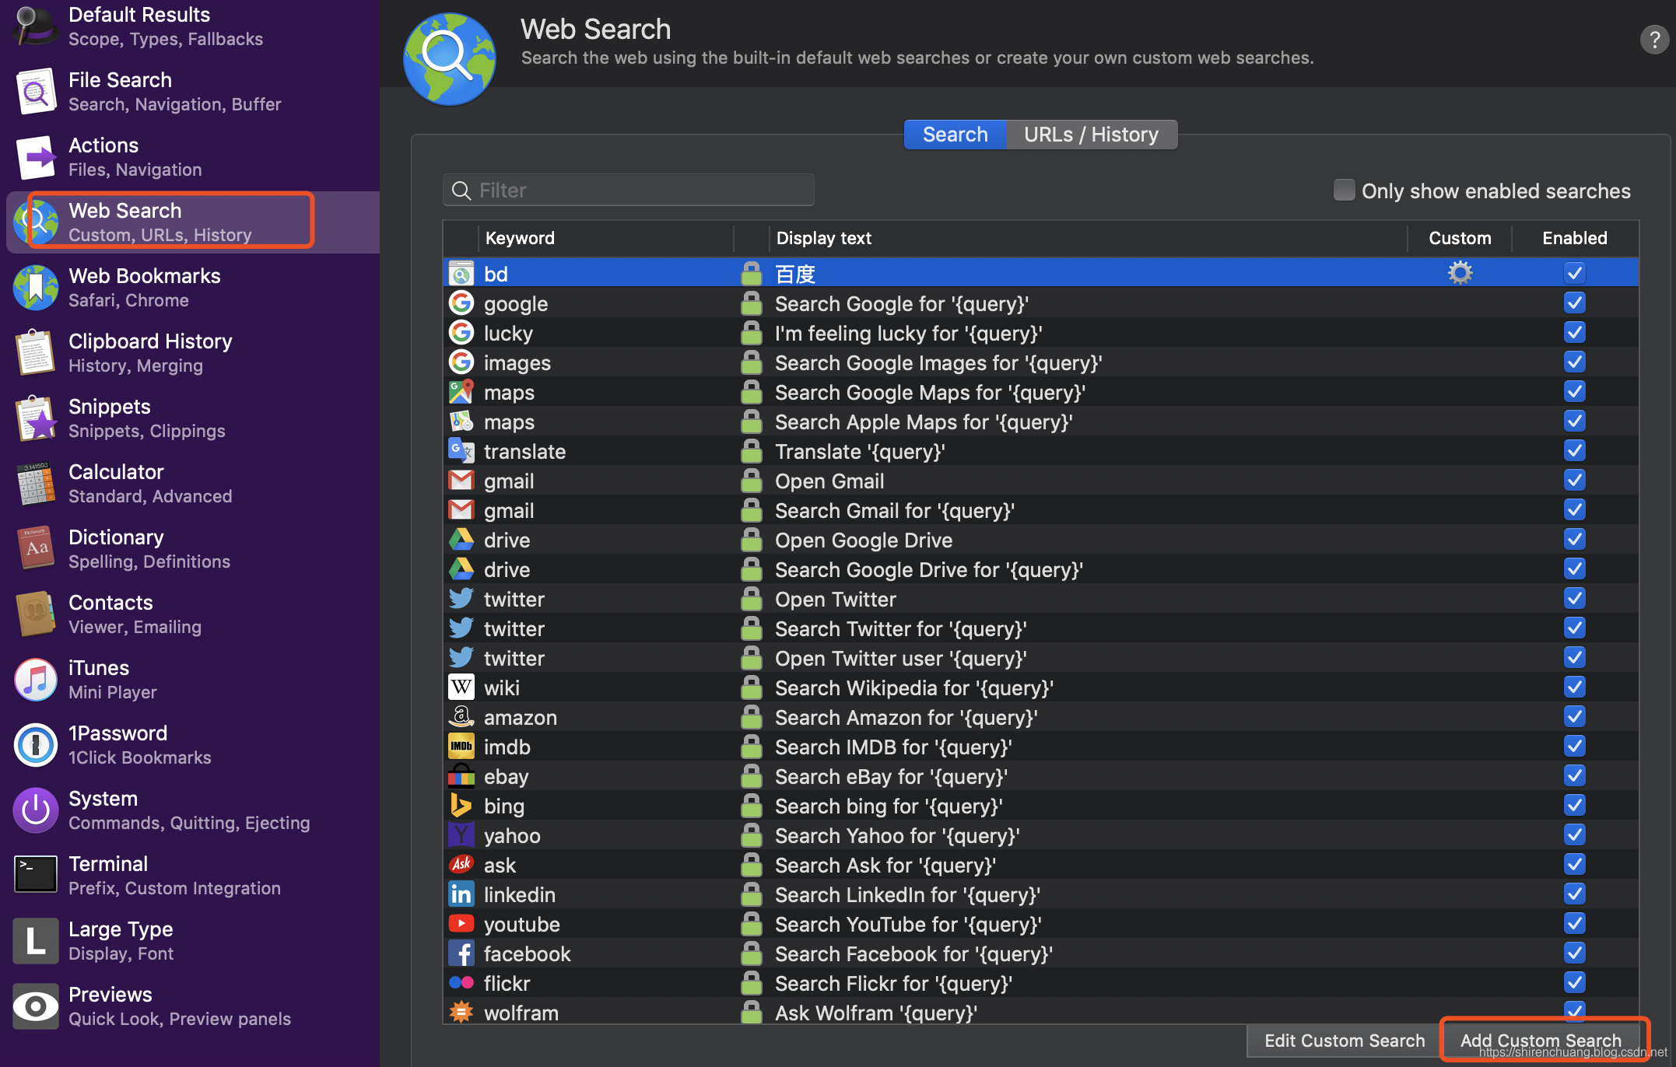Click the Flickr icon in the list
Image resolution: width=1676 pixels, height=1067 pixels.
click(x=461, y=983)
